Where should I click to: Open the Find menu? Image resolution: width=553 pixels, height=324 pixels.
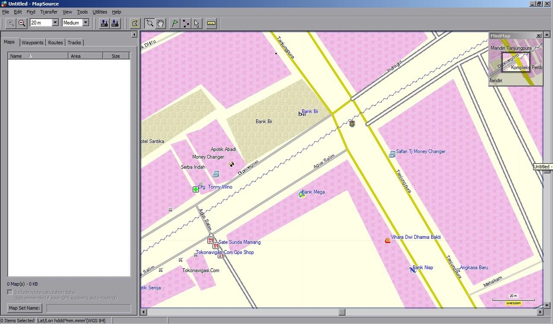point(31,12)
